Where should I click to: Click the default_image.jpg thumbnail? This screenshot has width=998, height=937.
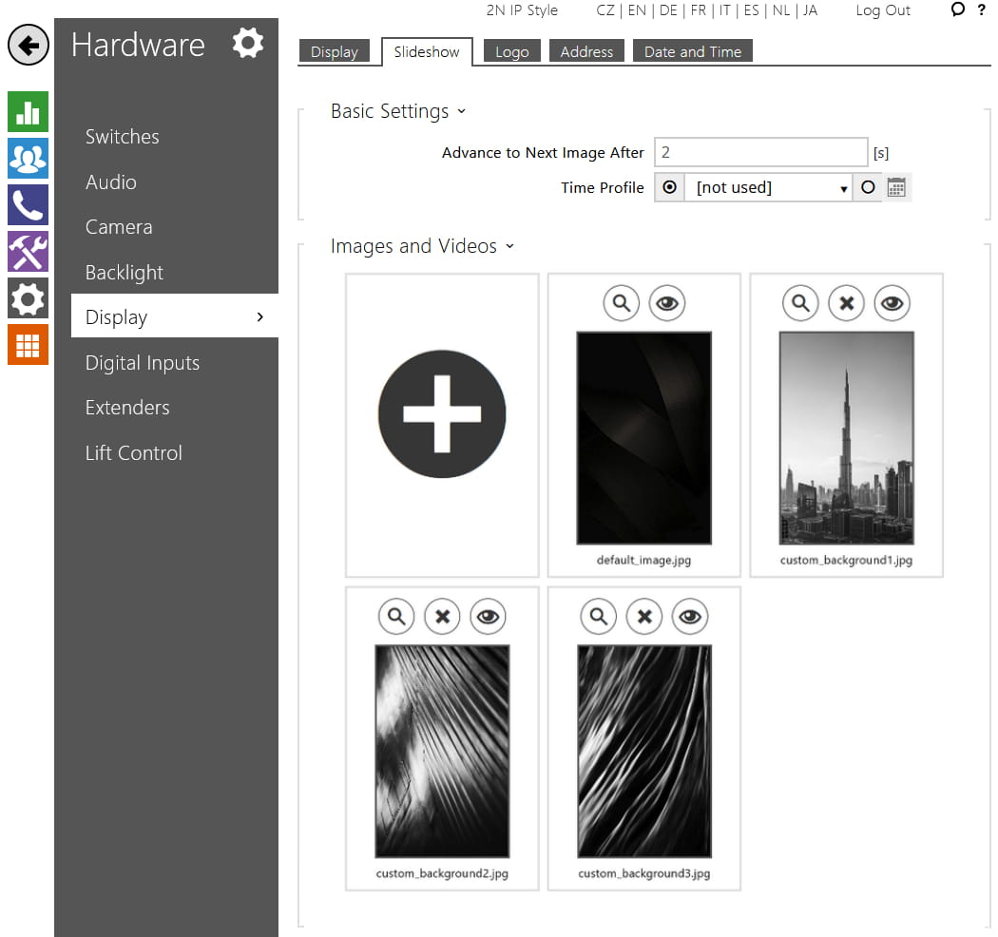644,438
